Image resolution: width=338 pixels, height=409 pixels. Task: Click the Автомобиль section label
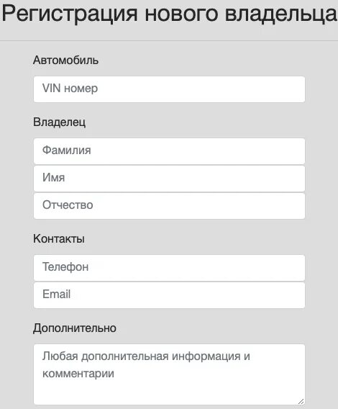pyautogui.click(x=65, y=60)
